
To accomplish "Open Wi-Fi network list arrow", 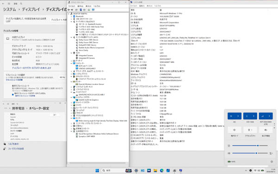I will (238, 116).
